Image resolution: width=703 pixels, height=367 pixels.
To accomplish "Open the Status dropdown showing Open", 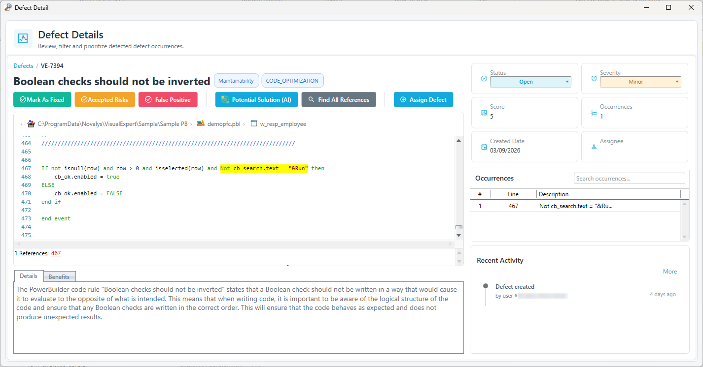I will tap(530, 82).
